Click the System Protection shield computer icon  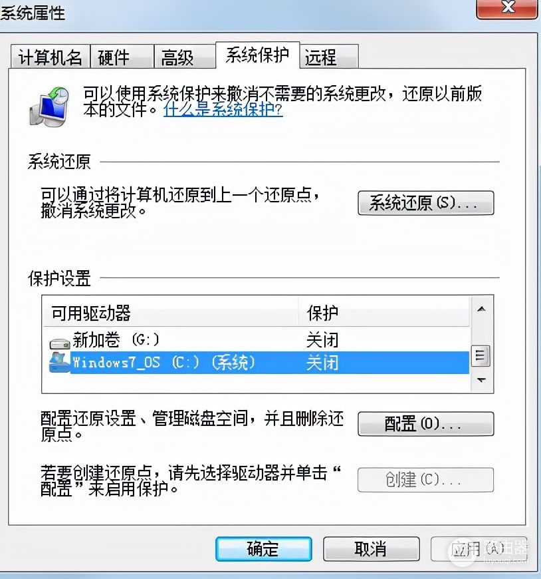[49, 106]
